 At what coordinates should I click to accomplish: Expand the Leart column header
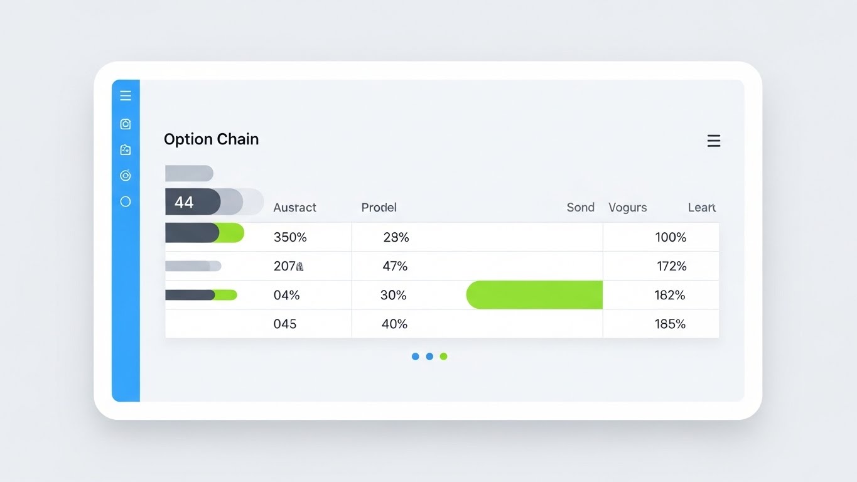(701, 207)
